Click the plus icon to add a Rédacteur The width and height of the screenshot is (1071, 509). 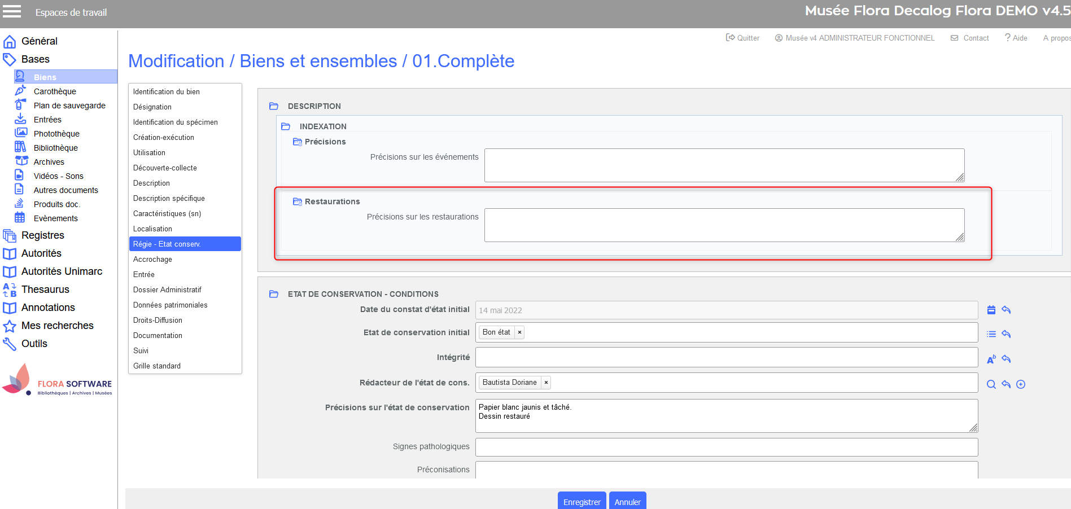click(1021, 384)
